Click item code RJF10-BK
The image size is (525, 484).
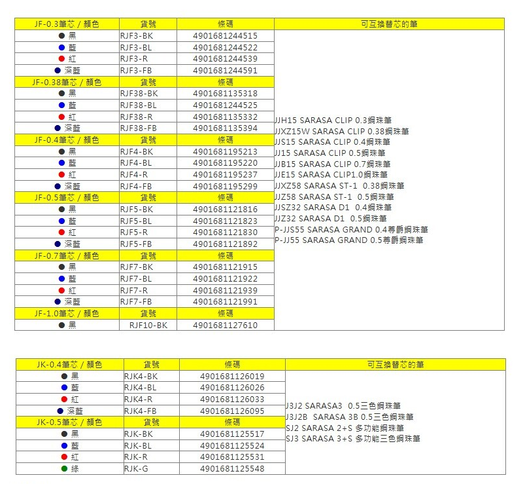pyautogui.click(x=148, y=326)
